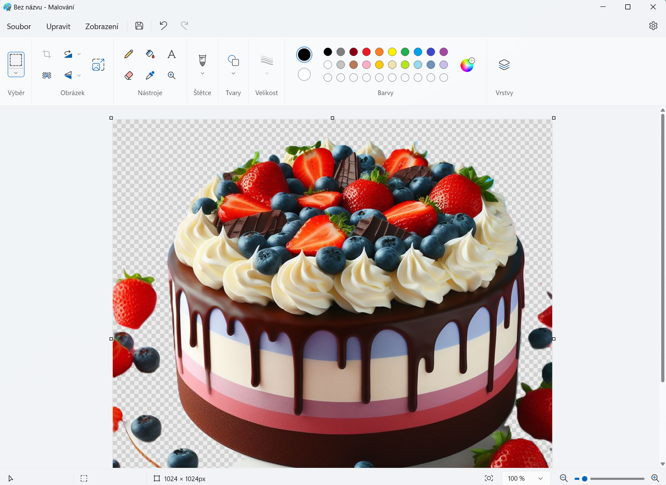Select the Pencil tool

(129, 54)
